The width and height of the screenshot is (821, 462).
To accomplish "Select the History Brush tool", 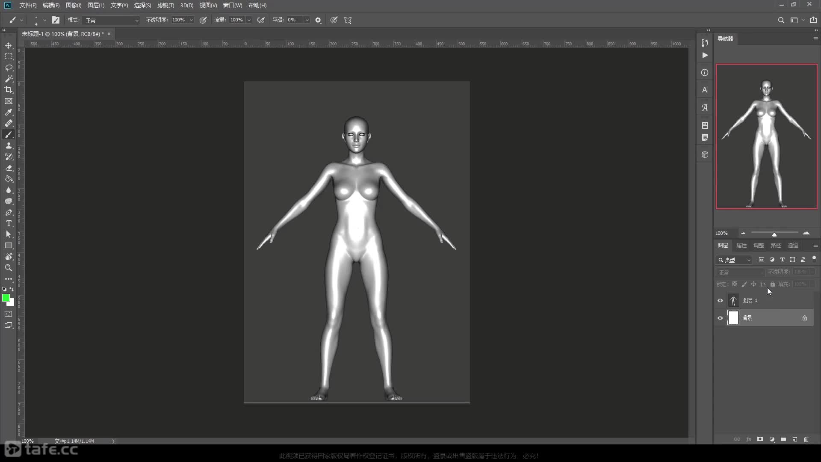I will pos(9,157).
